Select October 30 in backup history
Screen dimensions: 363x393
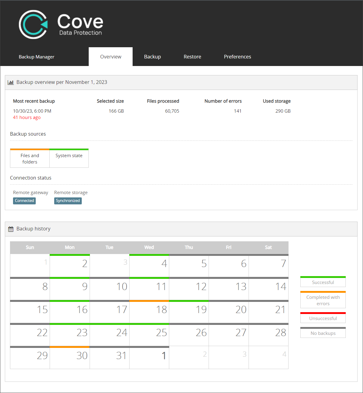coord(70,357)
